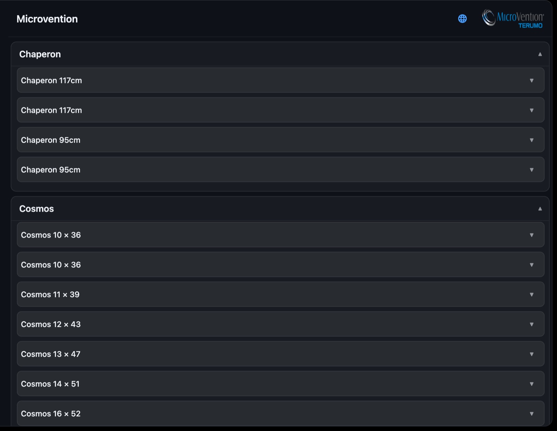Click the Chaperon section heading
557x431 pixels.
click(x=40, y=54)
